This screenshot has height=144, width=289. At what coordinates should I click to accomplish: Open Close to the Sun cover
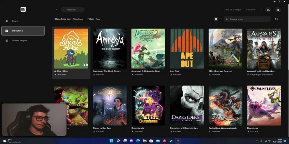110,105
